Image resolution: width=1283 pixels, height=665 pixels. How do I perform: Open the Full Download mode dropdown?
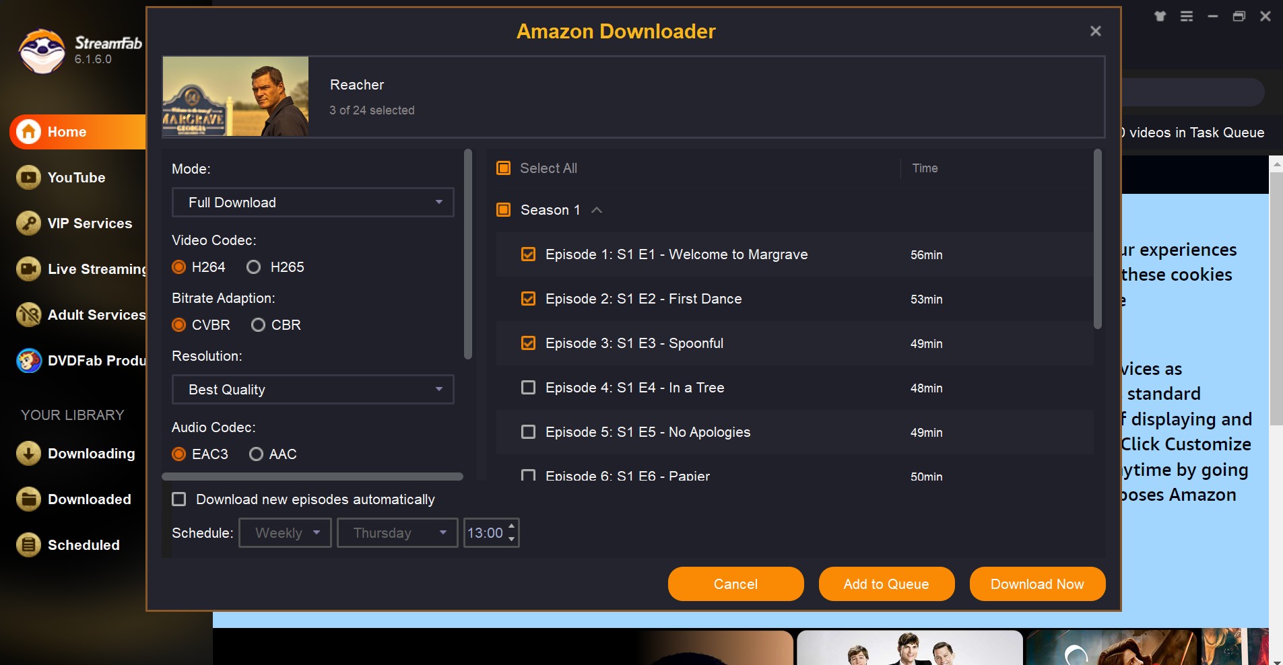[x=312, y=202]
